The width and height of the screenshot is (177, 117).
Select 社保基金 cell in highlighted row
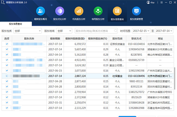(x=117, y=76)
